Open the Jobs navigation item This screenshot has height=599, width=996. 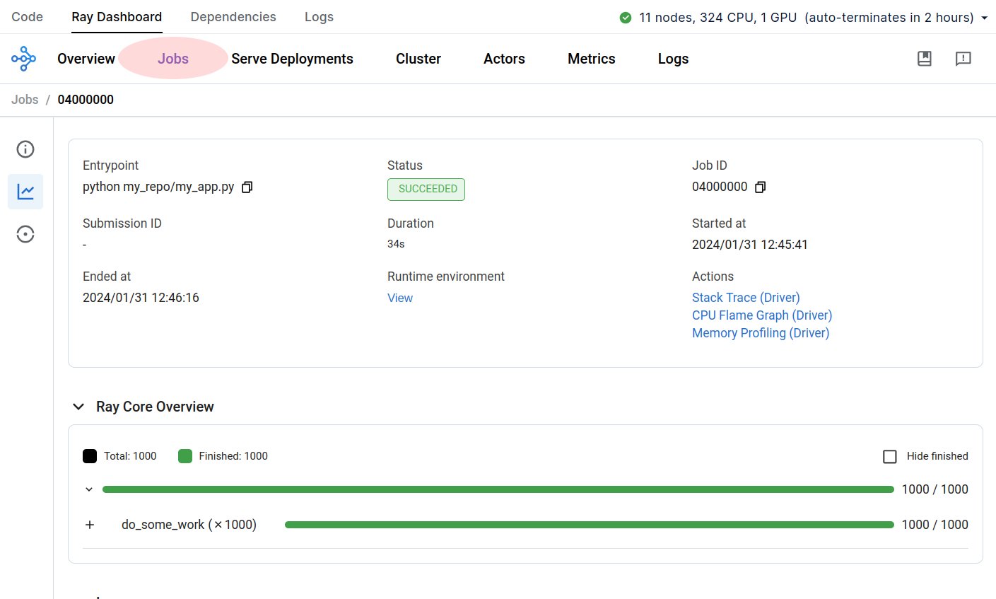(x=173, y=59)
